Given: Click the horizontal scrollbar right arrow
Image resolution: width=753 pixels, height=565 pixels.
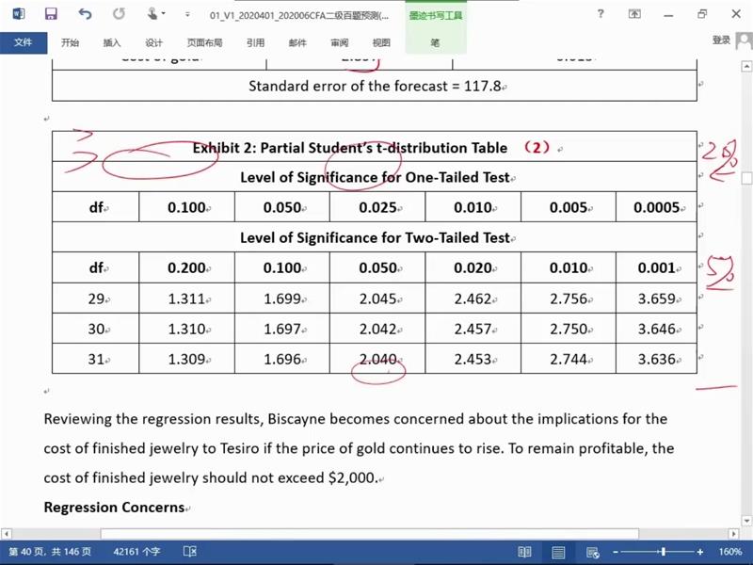Looking at the screenshot, I should click(733, 534).
